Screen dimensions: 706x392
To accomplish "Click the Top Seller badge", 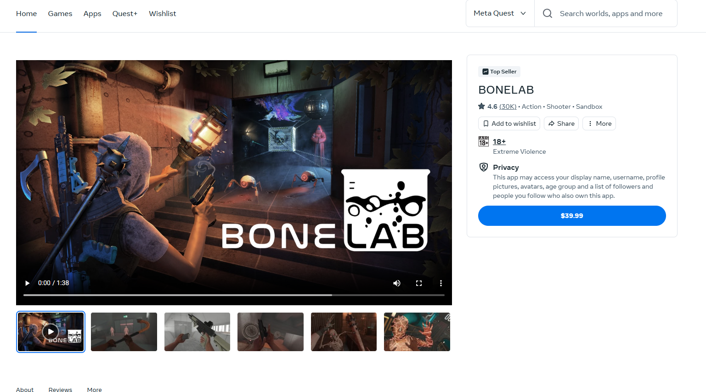I will point(499,72).
